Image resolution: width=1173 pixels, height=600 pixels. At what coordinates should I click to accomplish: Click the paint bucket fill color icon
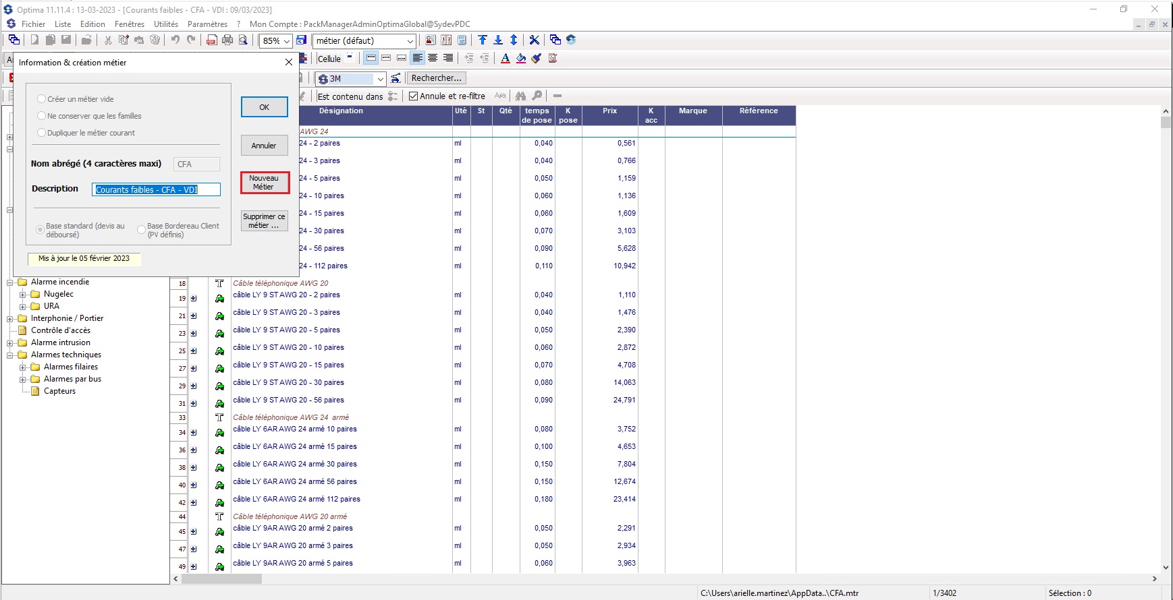coord(521,58)
